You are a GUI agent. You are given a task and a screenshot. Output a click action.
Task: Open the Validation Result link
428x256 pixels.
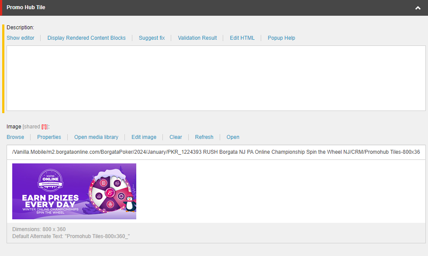pos(197,38)
